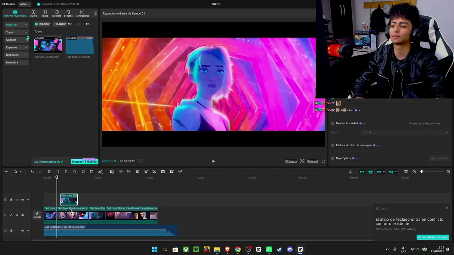Lock the audio track
The image size is (454, 255).
[x=11, y=231]
